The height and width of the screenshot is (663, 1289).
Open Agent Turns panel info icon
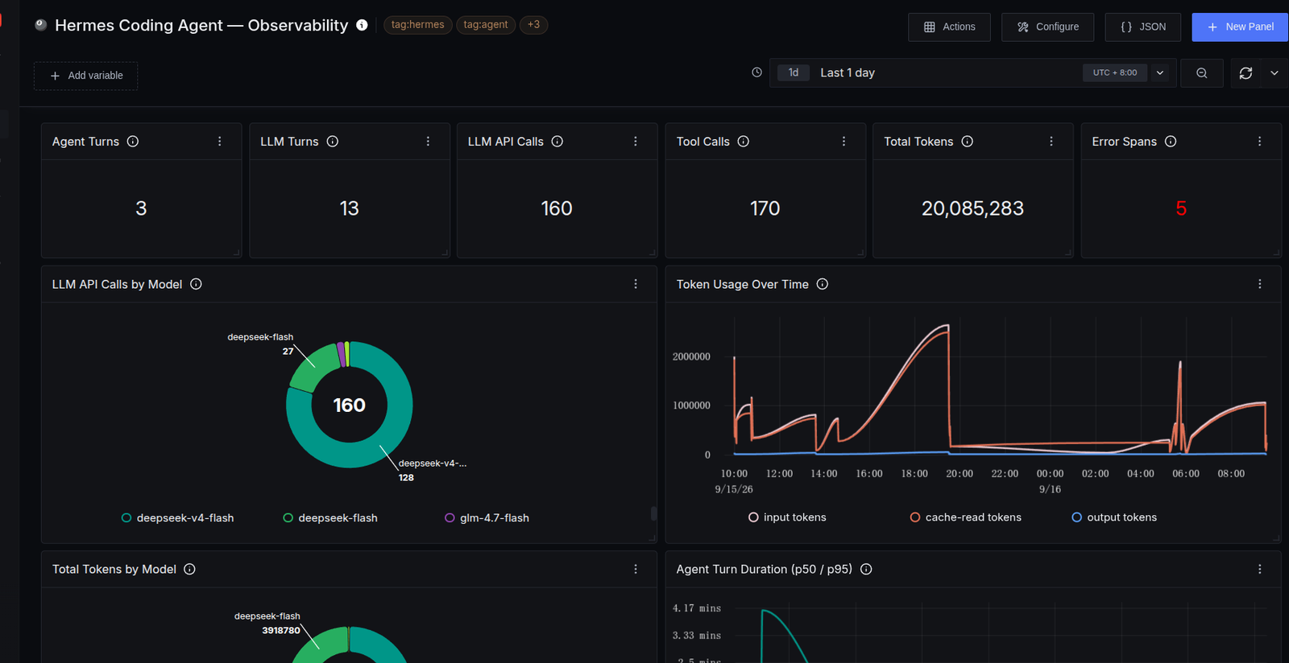coord(133,142)
